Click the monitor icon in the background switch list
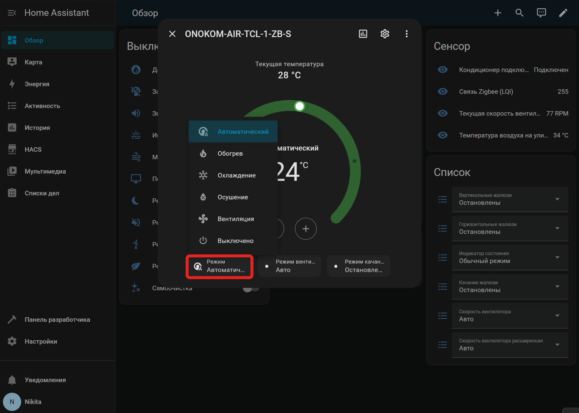 136,179
